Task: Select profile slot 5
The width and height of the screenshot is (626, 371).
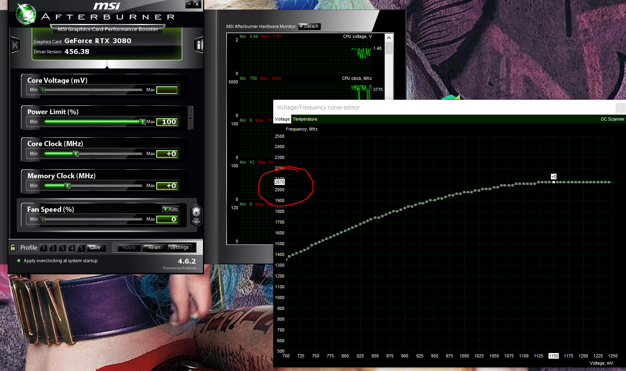Action: click(x=81, y=248)
